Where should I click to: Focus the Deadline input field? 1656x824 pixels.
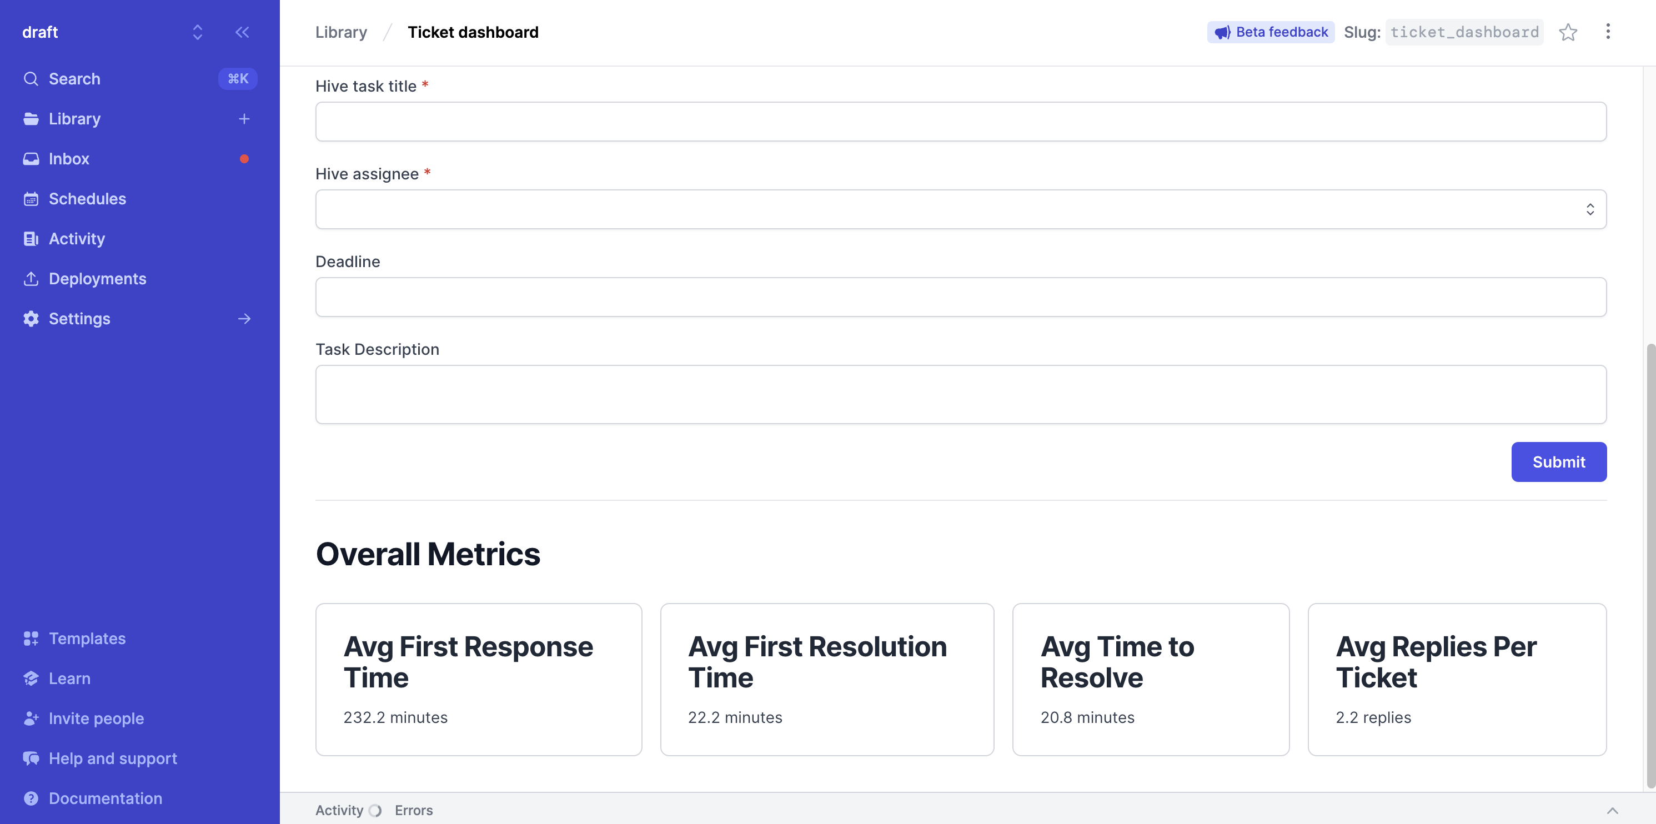960,297
